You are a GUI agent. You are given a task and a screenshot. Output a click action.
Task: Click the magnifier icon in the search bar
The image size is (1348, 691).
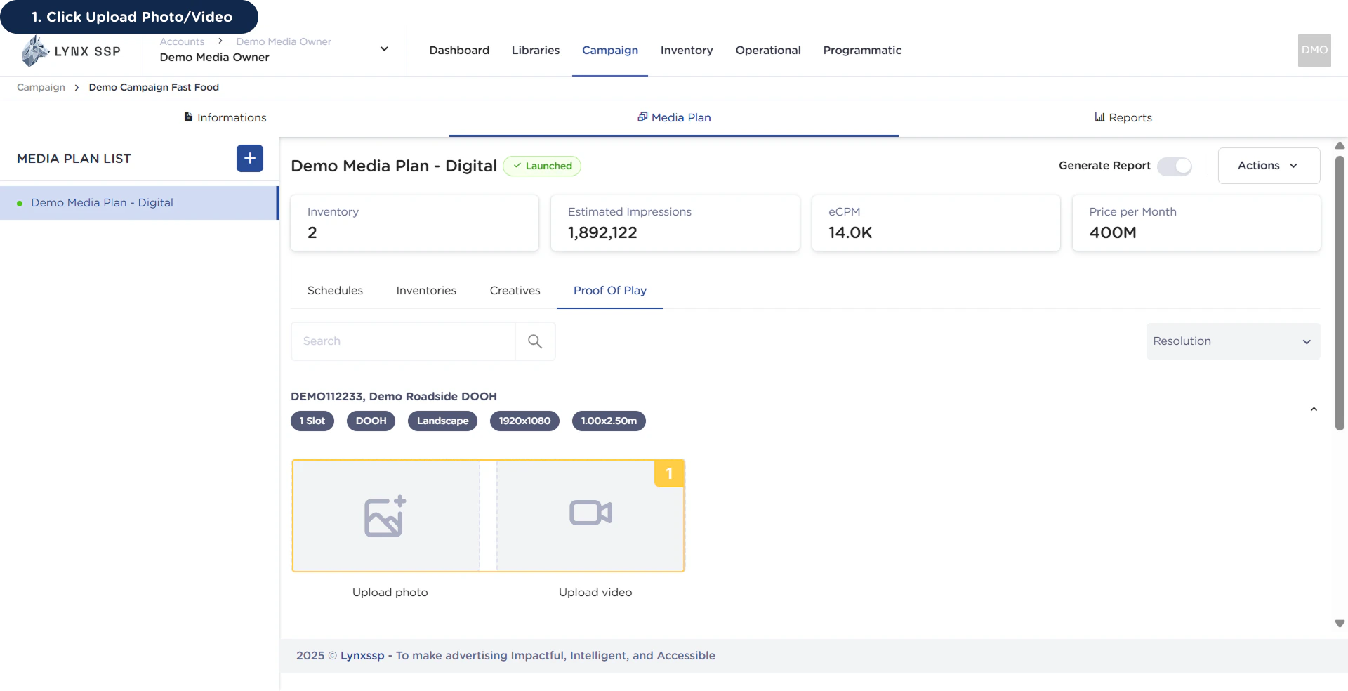point(535,341)
